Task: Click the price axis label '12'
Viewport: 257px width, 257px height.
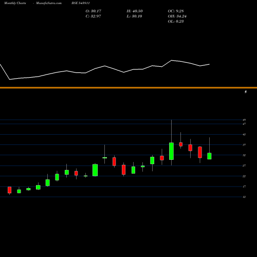Action: pos(244,197)
